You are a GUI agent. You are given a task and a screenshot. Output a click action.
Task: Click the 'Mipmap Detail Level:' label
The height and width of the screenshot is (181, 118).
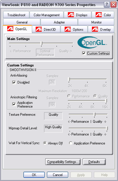[23, 128]
